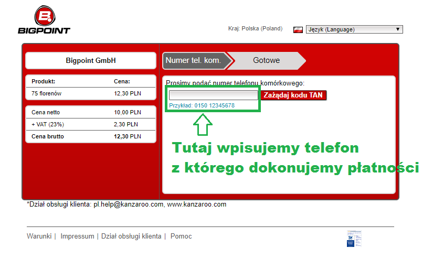
Task: Click the pl.help@kanzaroo.com support text
Action: click(x=129, y=204)
